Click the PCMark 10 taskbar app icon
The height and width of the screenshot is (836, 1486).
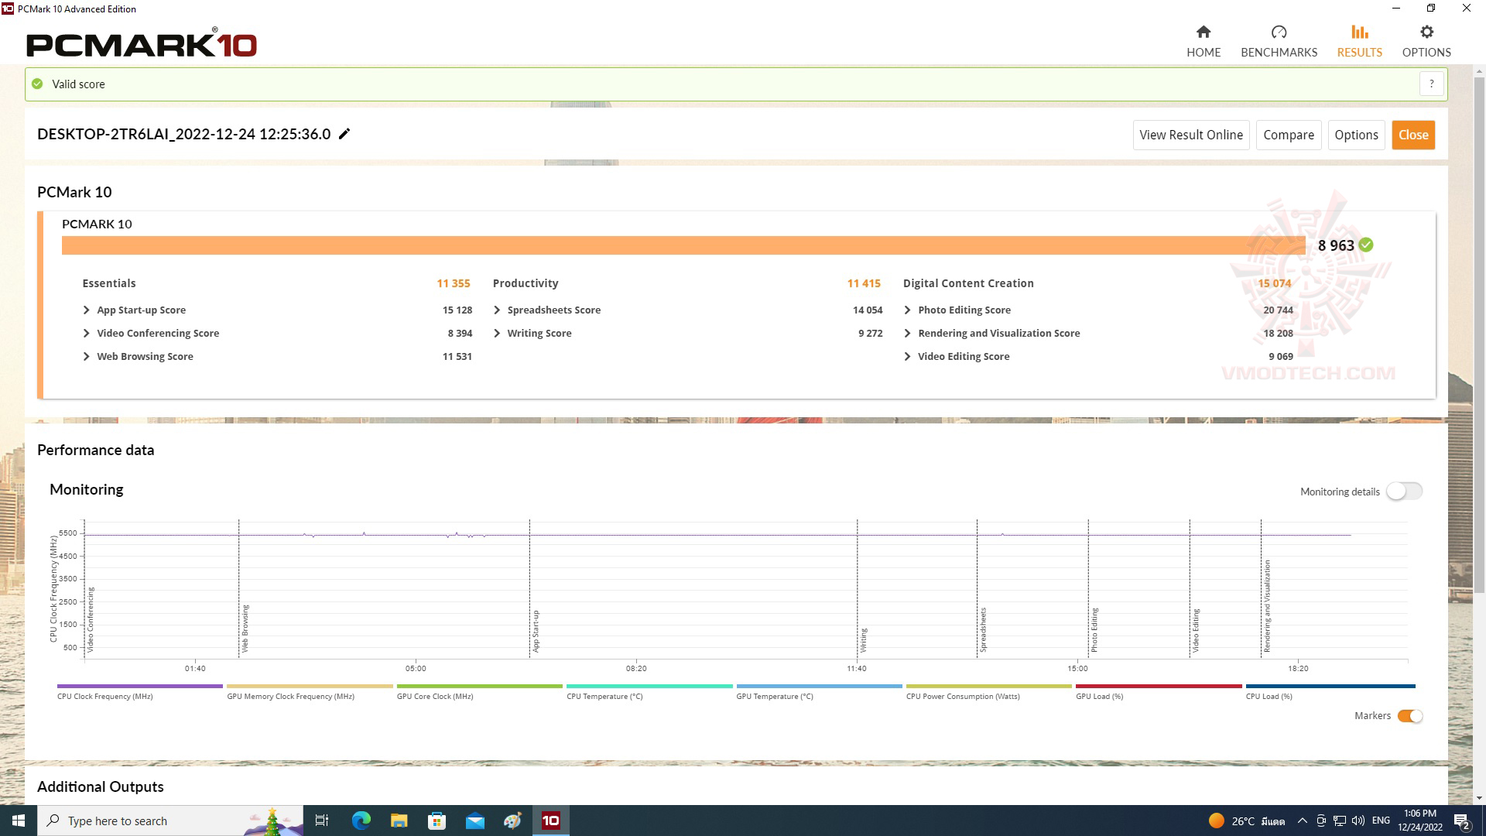point(550,821)
